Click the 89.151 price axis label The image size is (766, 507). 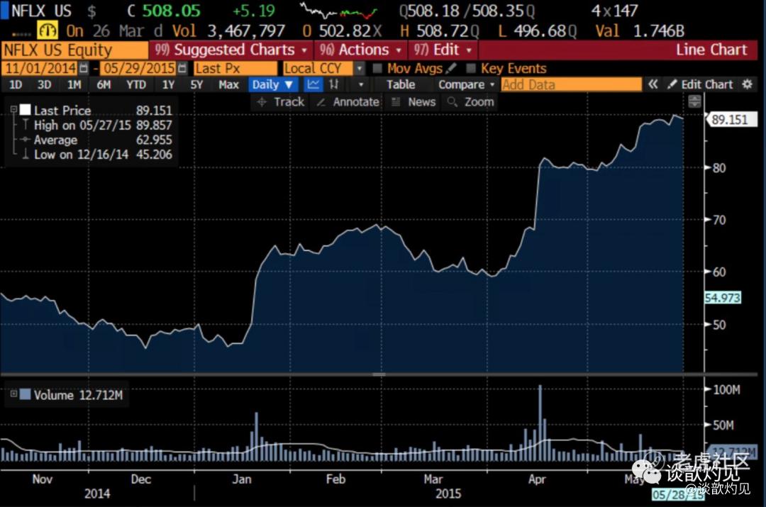[x=731, y=119]
